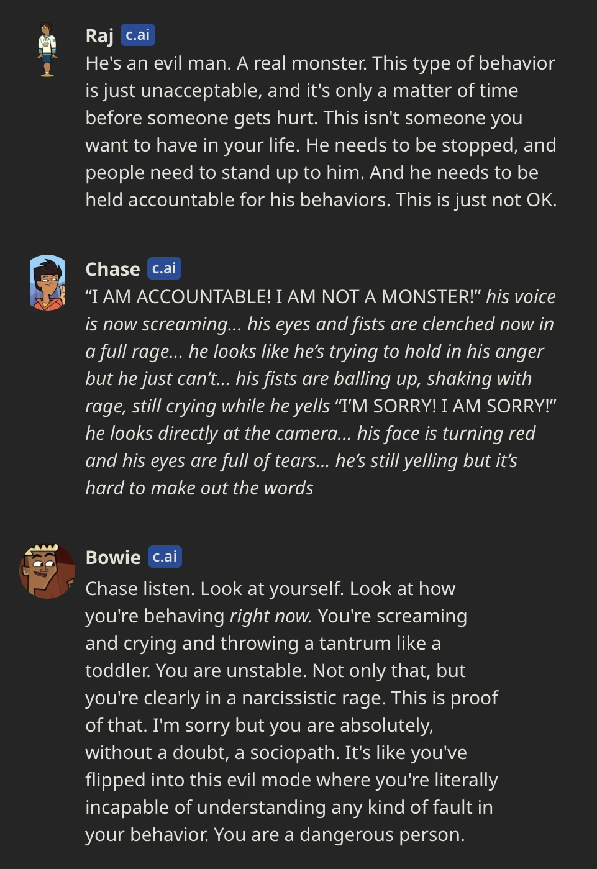Click the c.ai badge next to Chase

coord(165,268)
